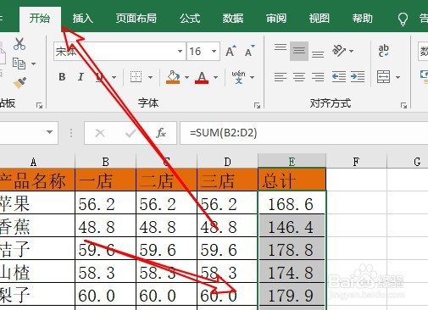Increase font size with larger A
This screenshot has height=310, width=428.
231,52
